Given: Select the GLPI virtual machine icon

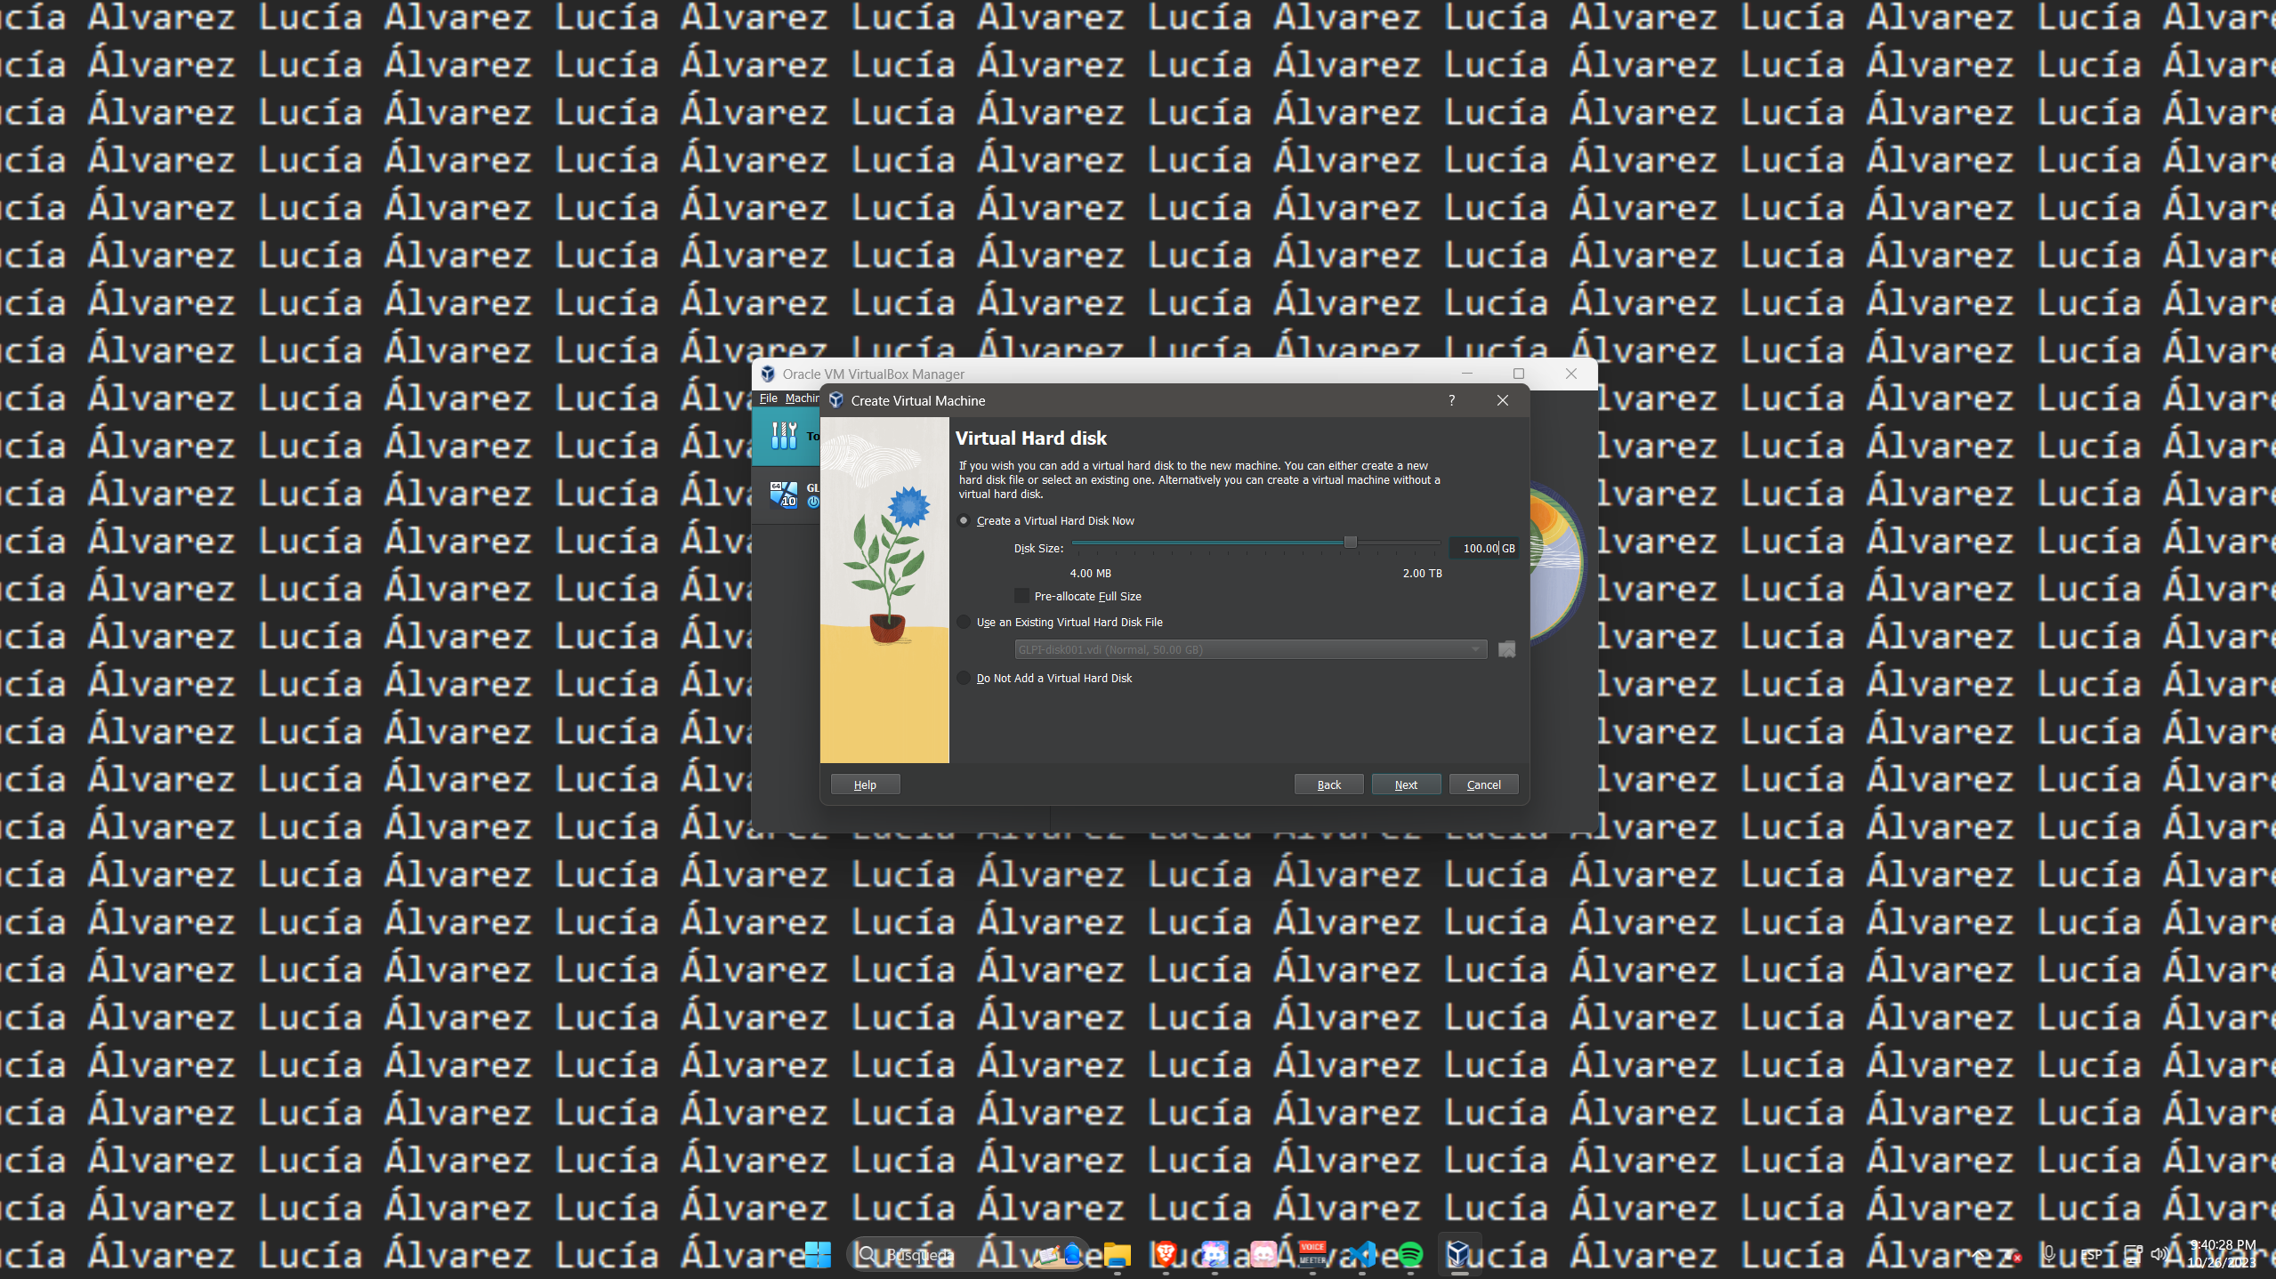Looking at the screenshot, I should coord(783,495).
